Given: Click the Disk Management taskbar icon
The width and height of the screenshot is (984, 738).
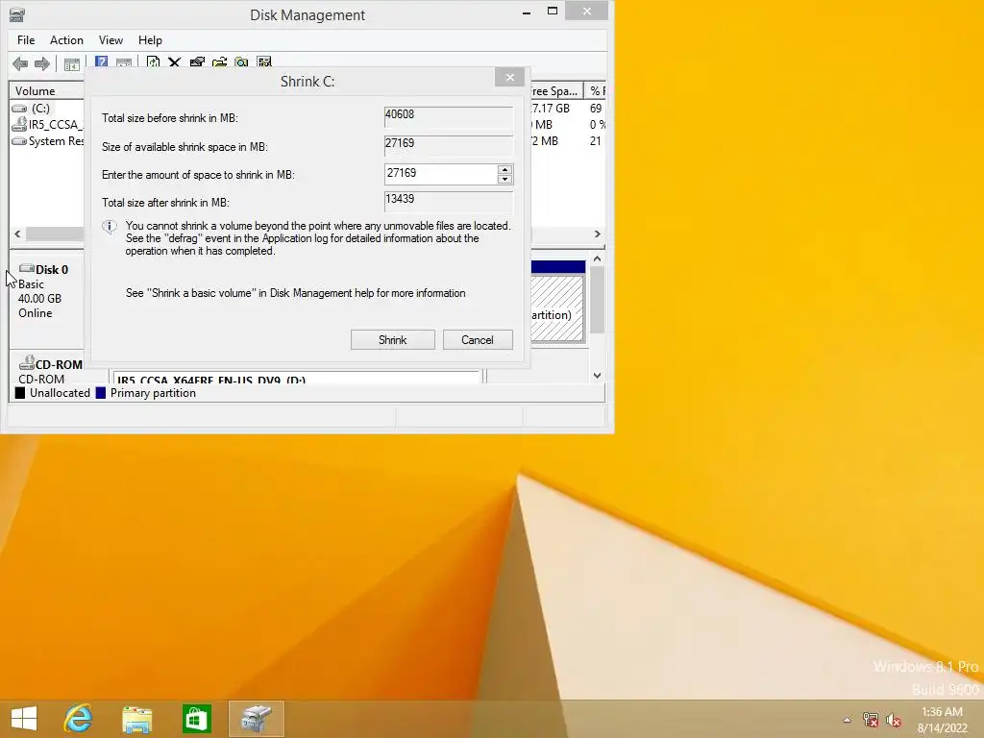Looking at the screenshot, I should point(256,719).
